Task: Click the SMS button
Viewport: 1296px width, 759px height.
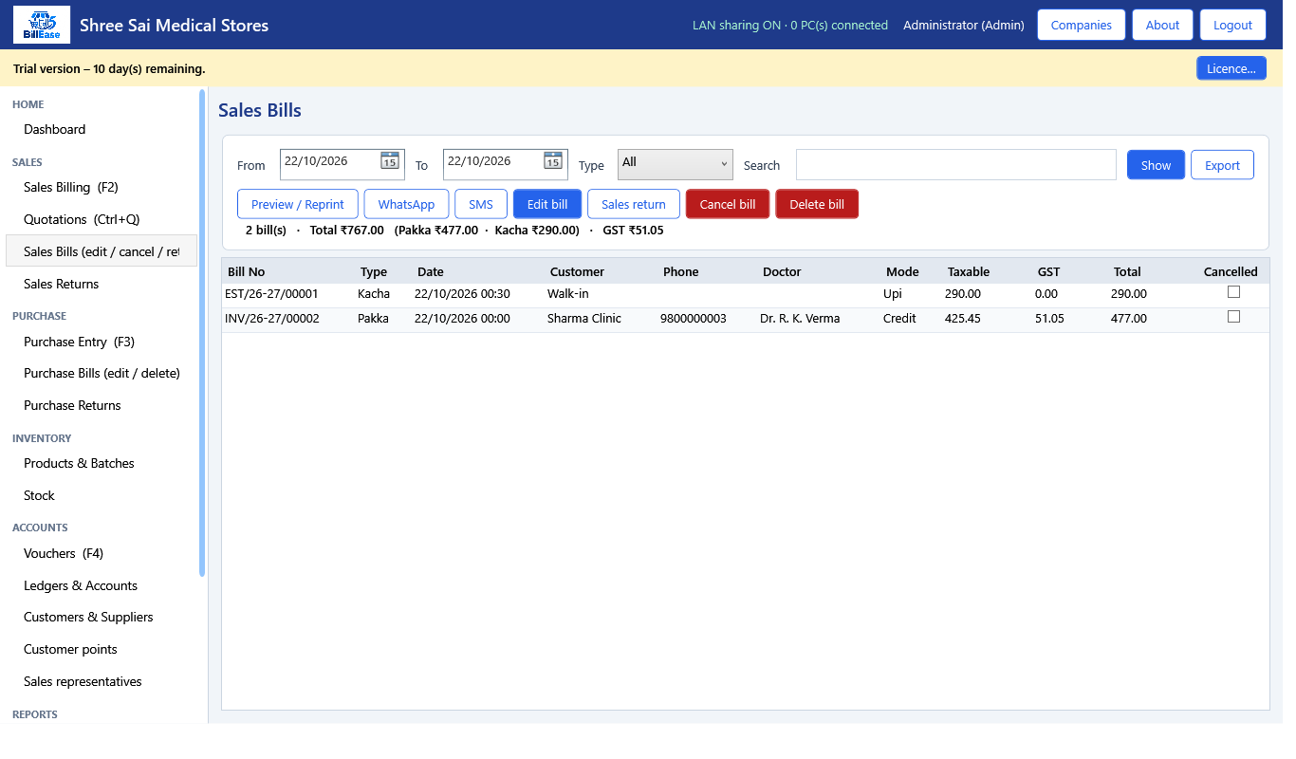Action: point(481,204)
